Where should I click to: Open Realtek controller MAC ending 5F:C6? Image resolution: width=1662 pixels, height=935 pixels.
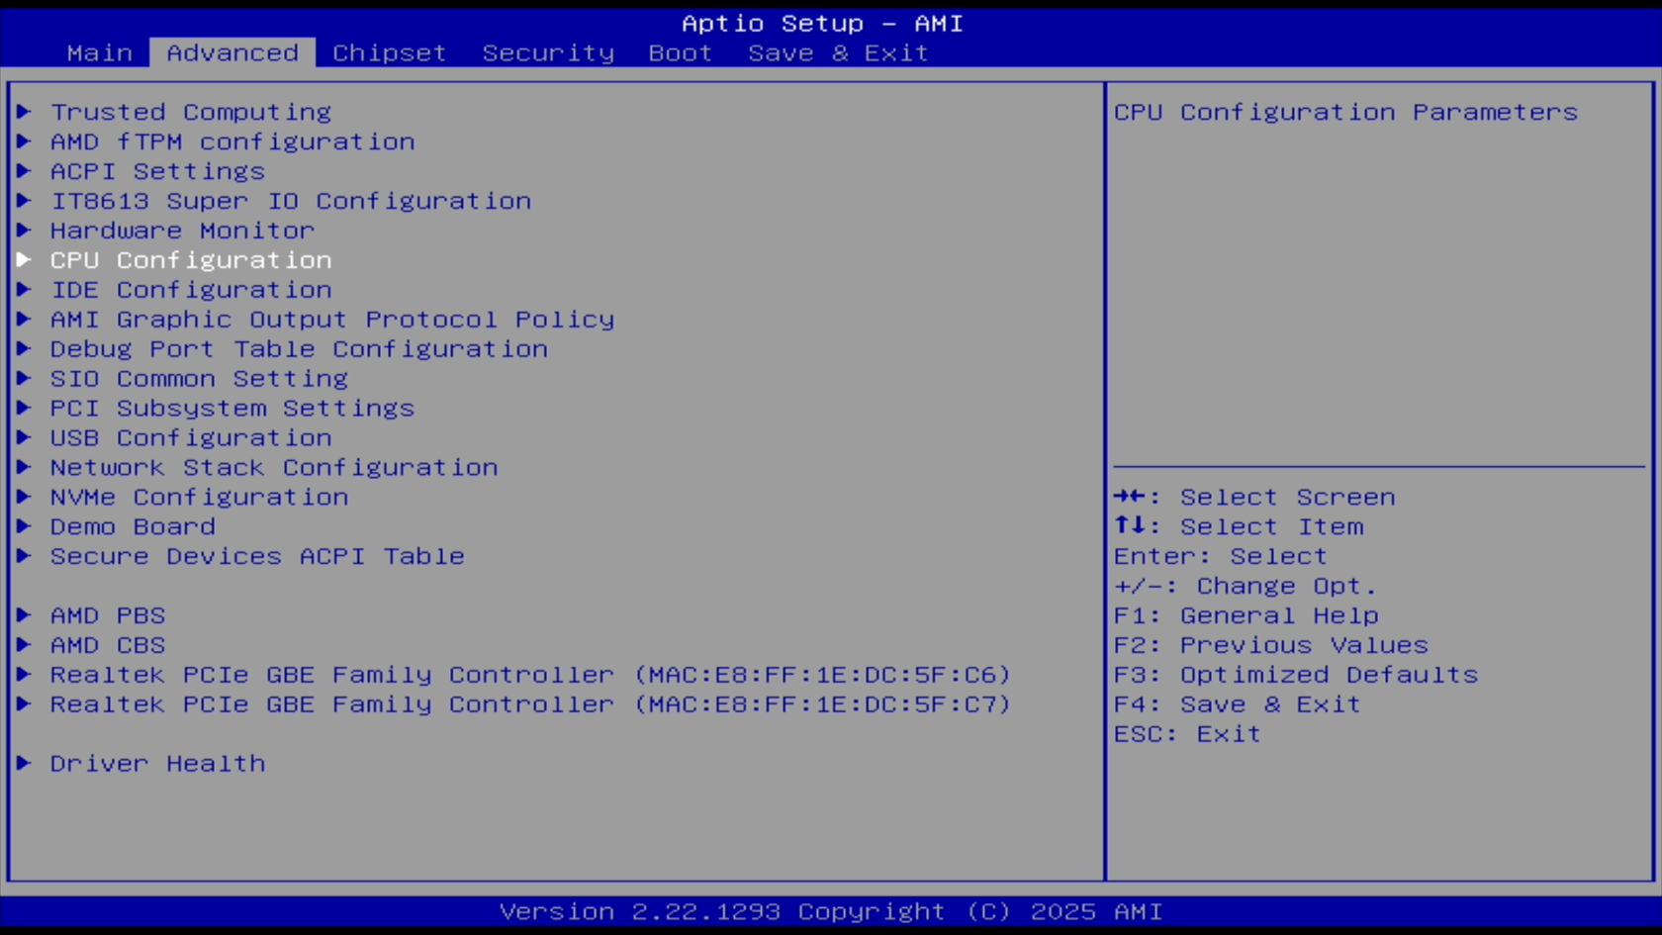pyautogui.click(x=531, y=675)
